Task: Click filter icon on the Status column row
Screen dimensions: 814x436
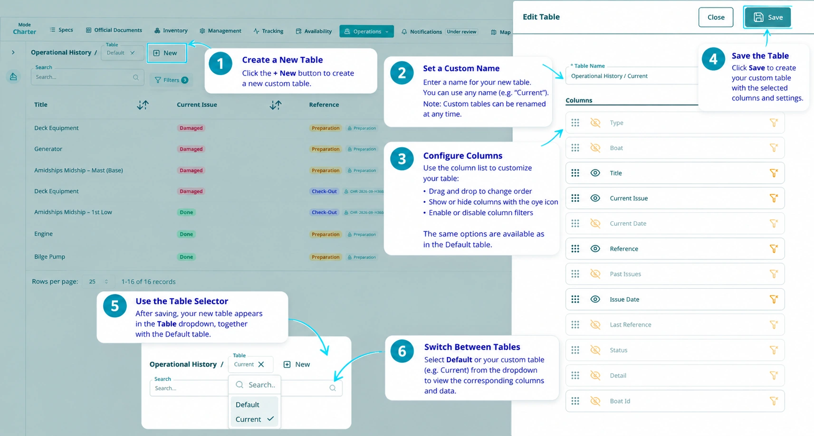Action: coord(774,351)
